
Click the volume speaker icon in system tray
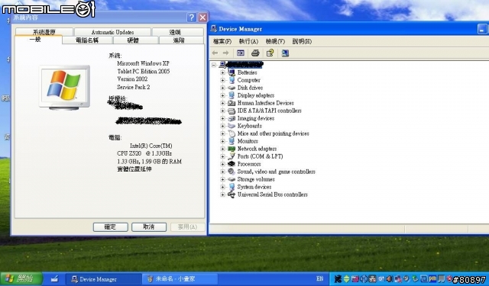[x=389, y=278]
